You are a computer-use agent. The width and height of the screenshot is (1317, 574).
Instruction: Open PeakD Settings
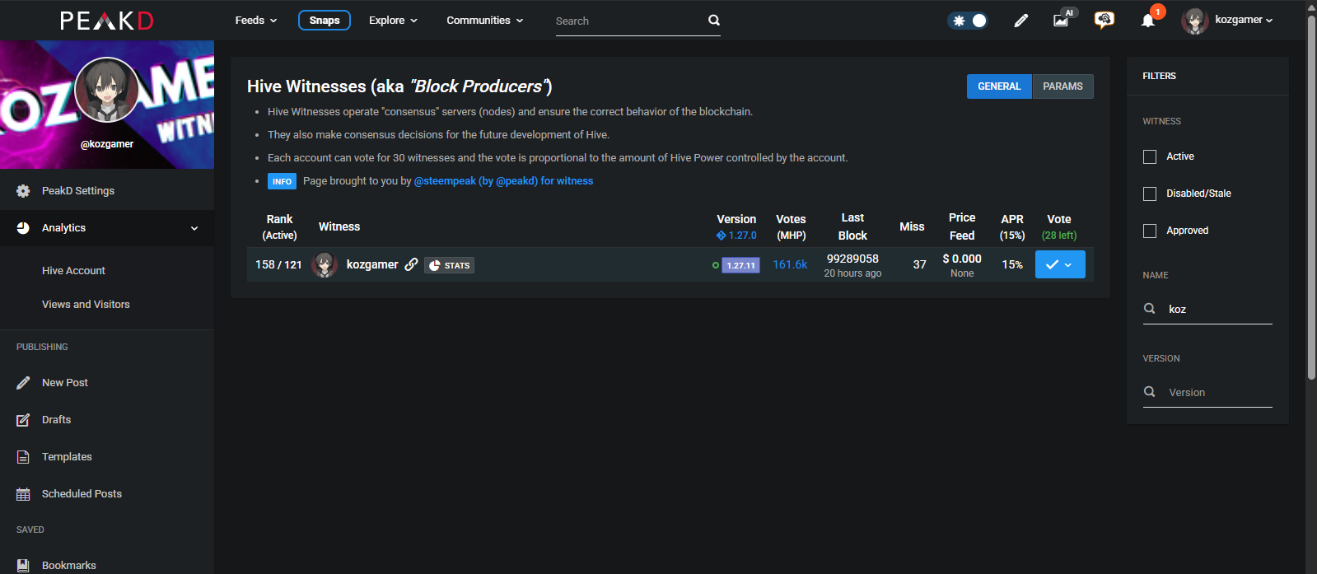pyautogui.click(x=107, y=191)
